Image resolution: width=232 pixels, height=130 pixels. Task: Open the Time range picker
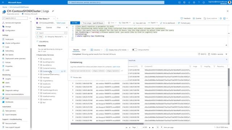[93, 23]
